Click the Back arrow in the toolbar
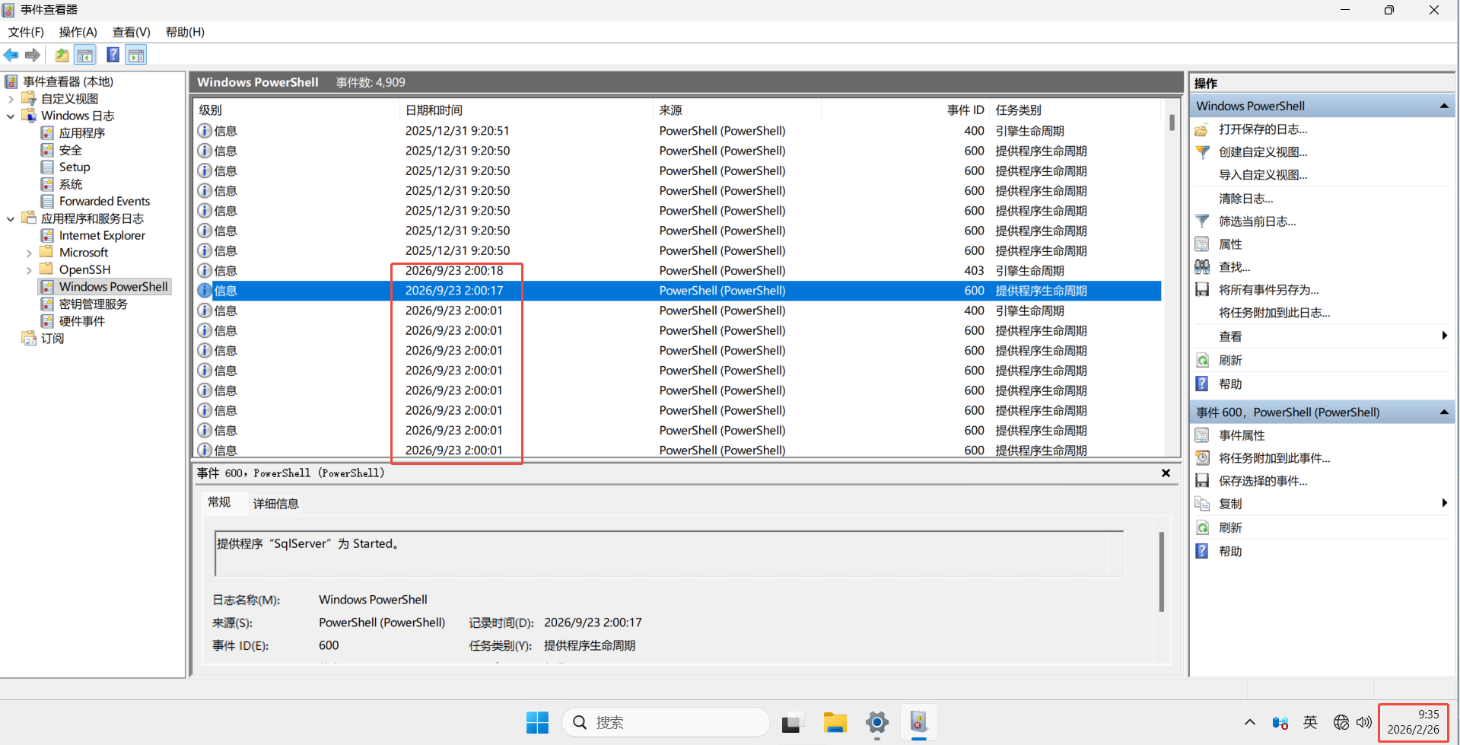 (x=11, y=55)
